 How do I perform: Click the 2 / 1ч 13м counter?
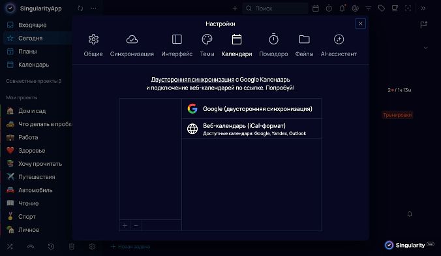click(399, 90)
